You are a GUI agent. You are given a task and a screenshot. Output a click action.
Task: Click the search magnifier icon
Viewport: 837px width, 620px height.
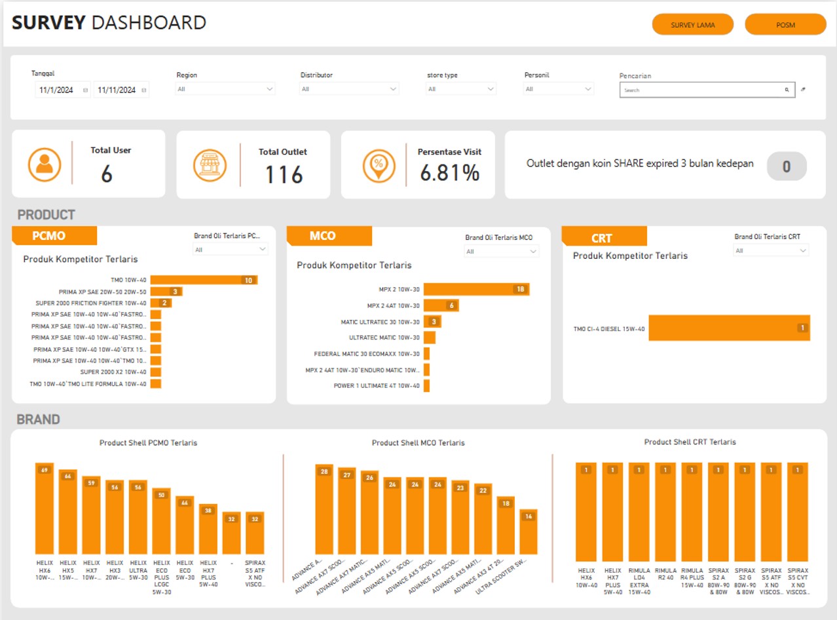coord(787,90)
